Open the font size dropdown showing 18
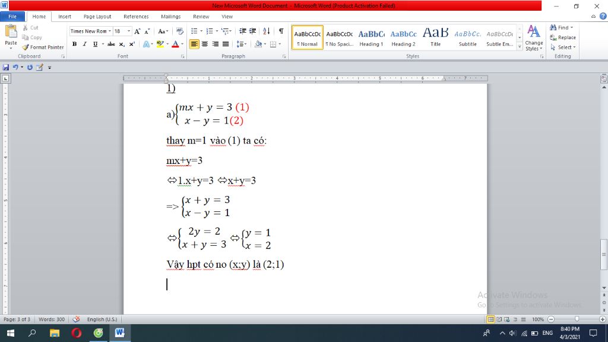The image size is (608, 342). point(129,31)
